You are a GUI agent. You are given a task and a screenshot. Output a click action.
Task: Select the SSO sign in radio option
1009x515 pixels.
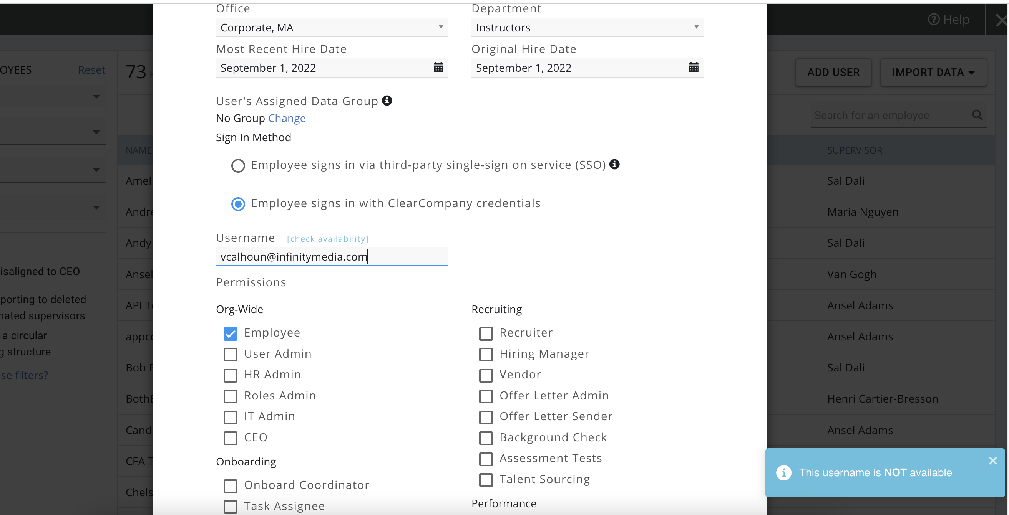[x=238, y=165]
